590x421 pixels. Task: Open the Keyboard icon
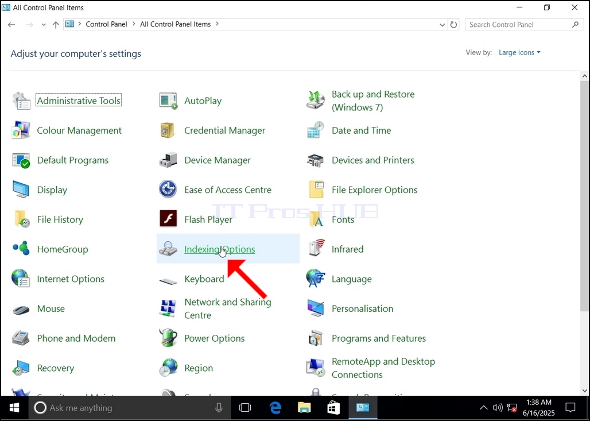[x=168, y=281]
